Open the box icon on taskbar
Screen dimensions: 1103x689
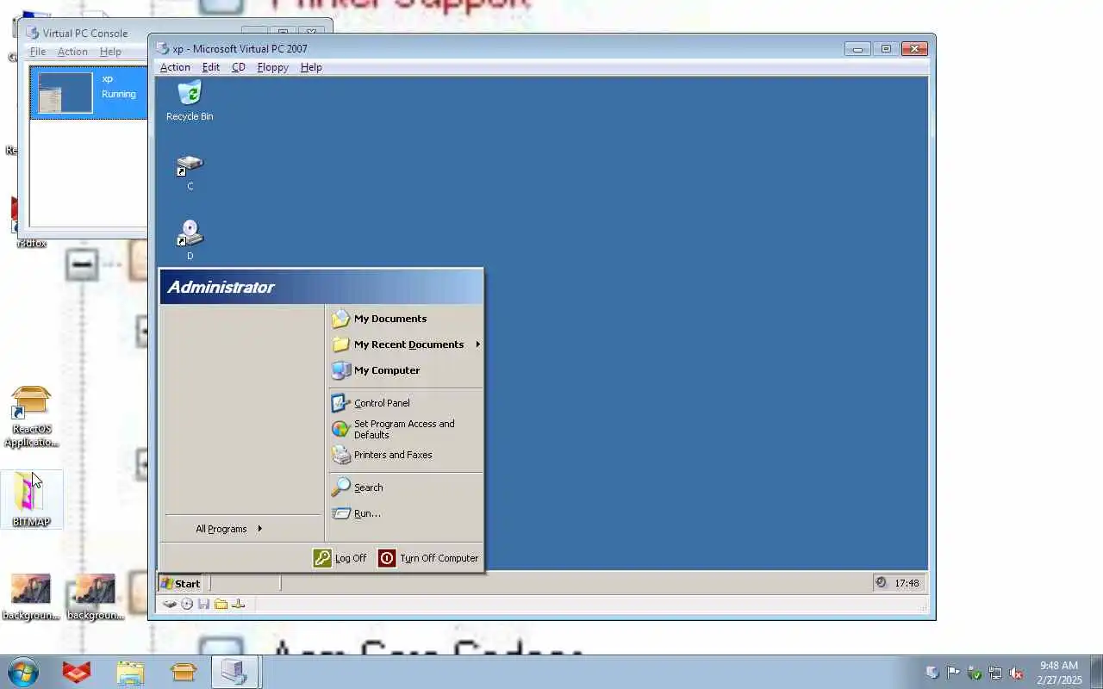[x=184, y=672]
